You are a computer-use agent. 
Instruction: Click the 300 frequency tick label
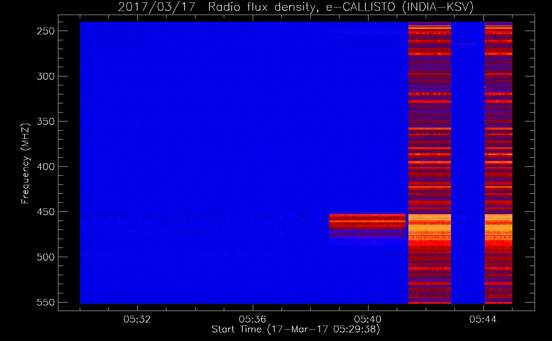[46, 76]
